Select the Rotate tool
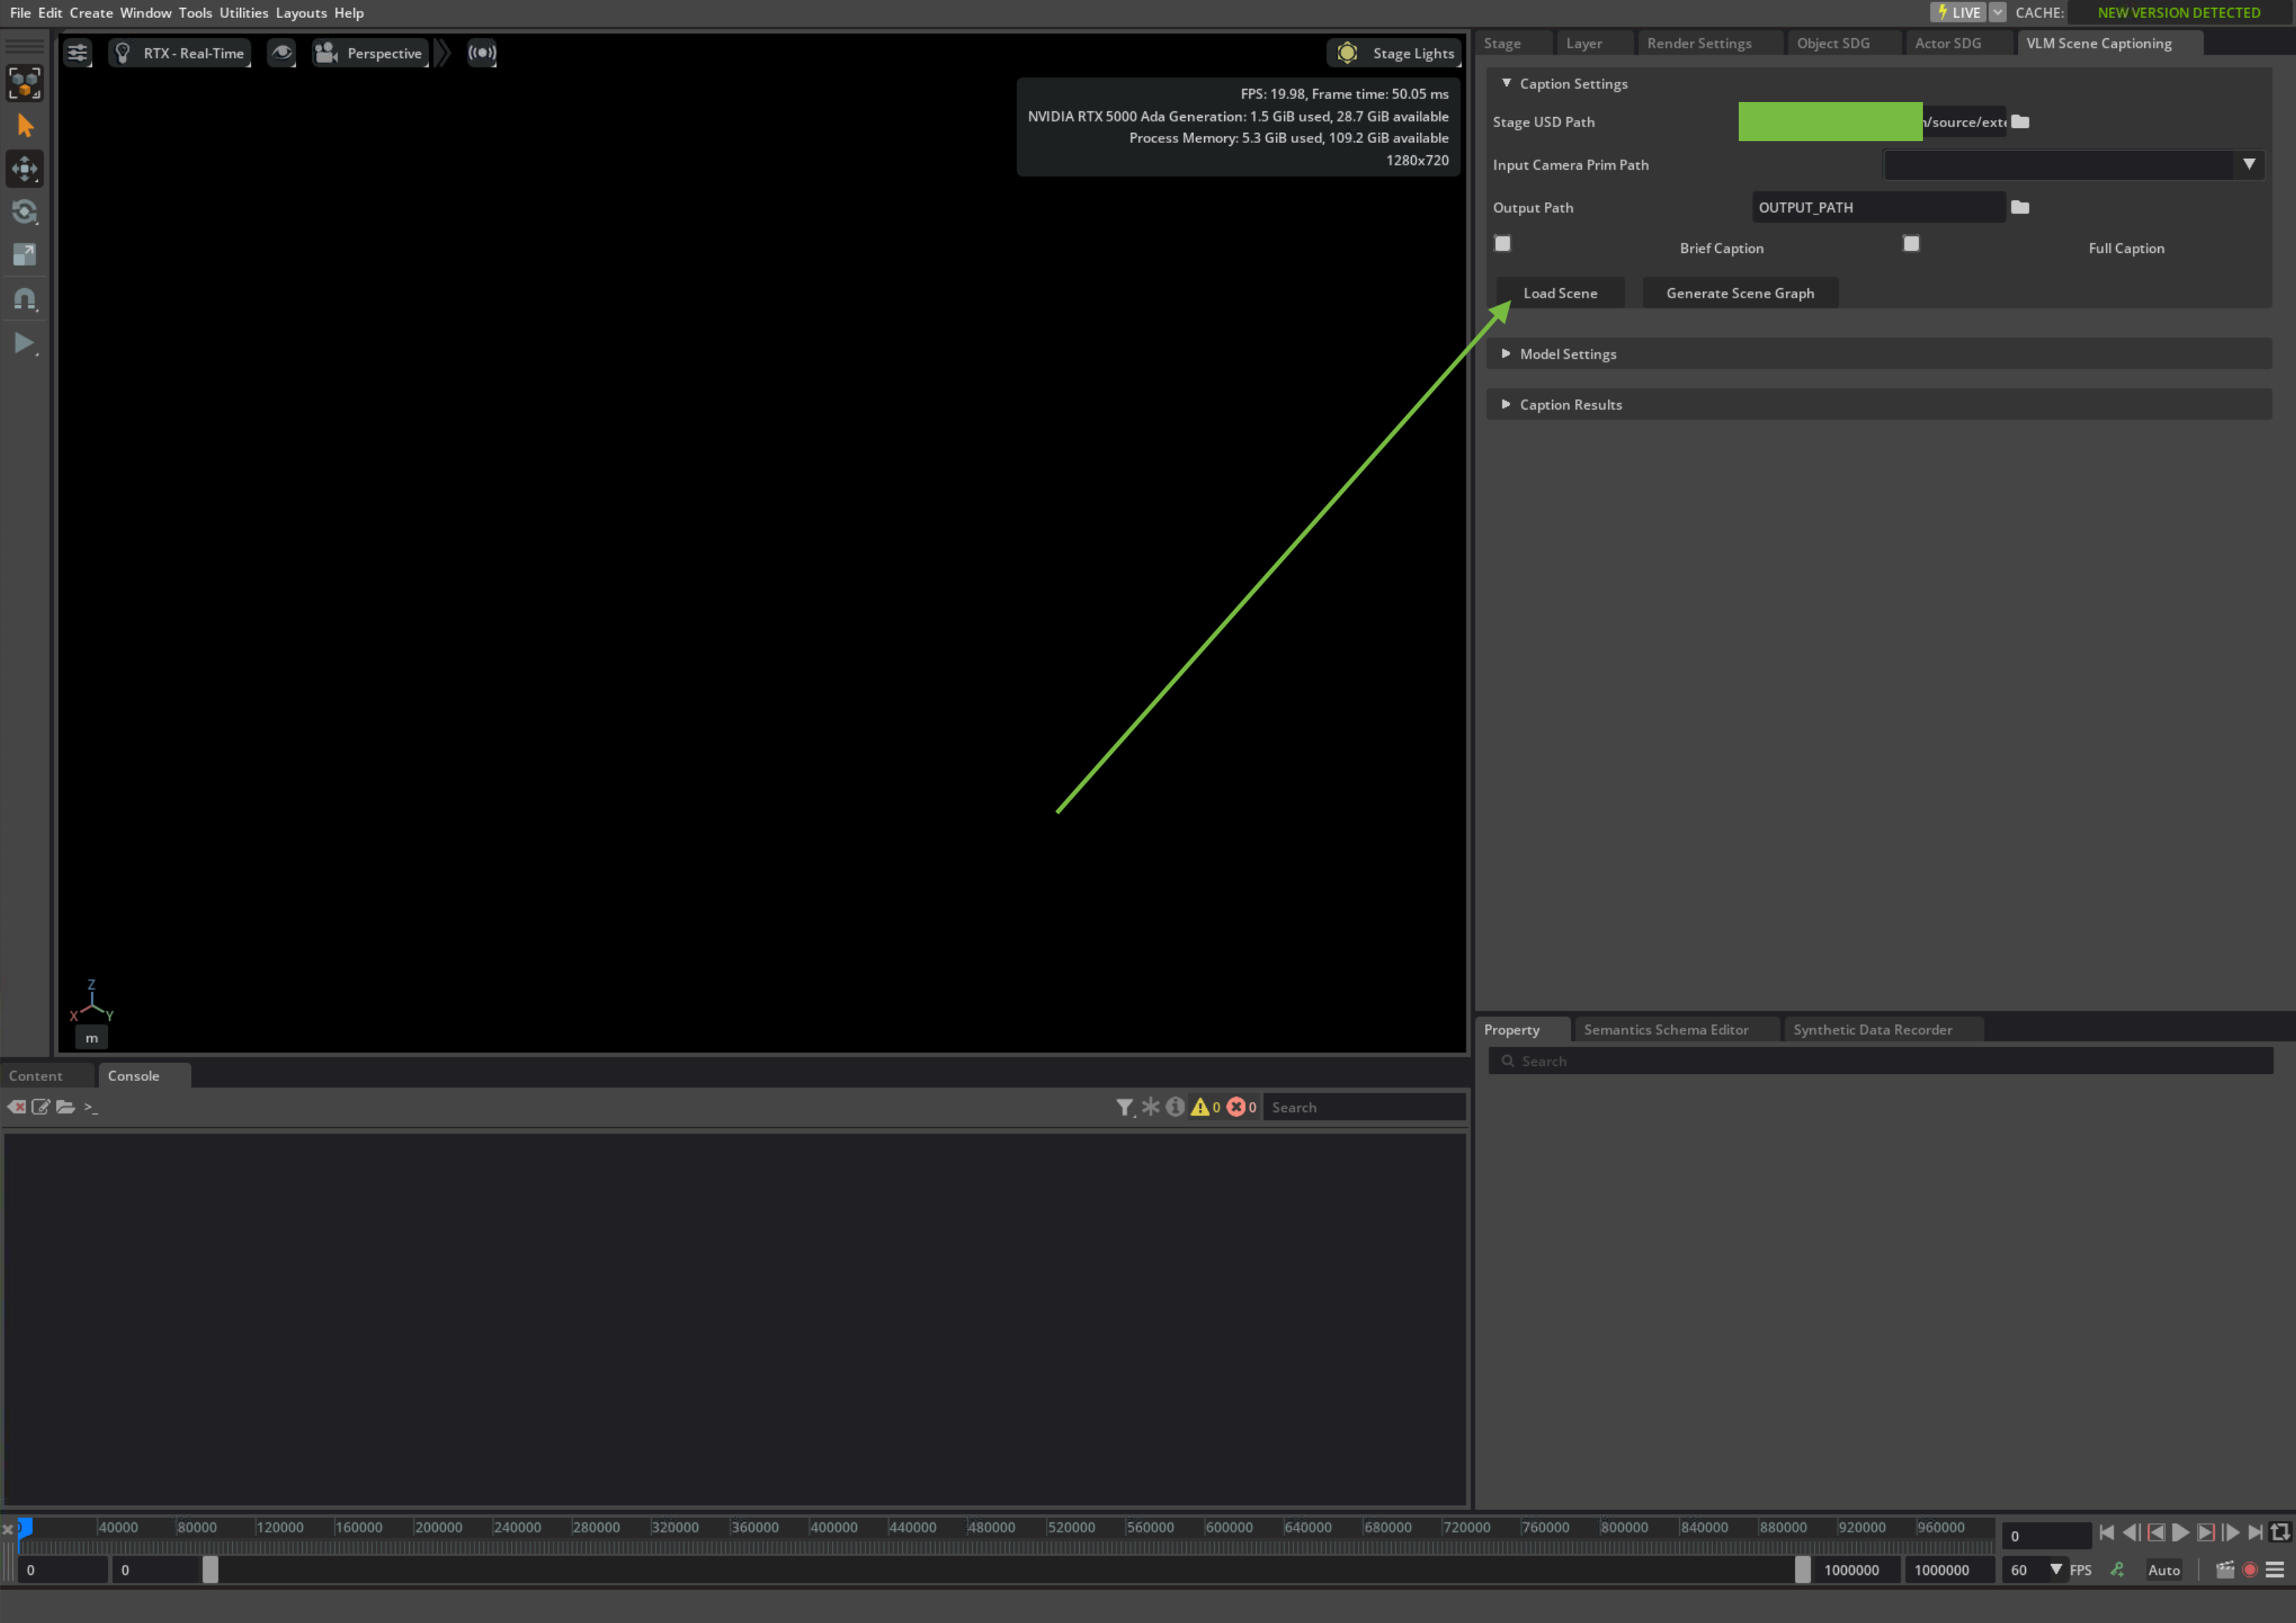2296x1623 pixels. 24,211
